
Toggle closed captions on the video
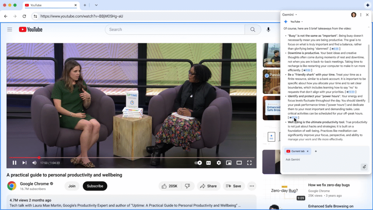point(209,163)
